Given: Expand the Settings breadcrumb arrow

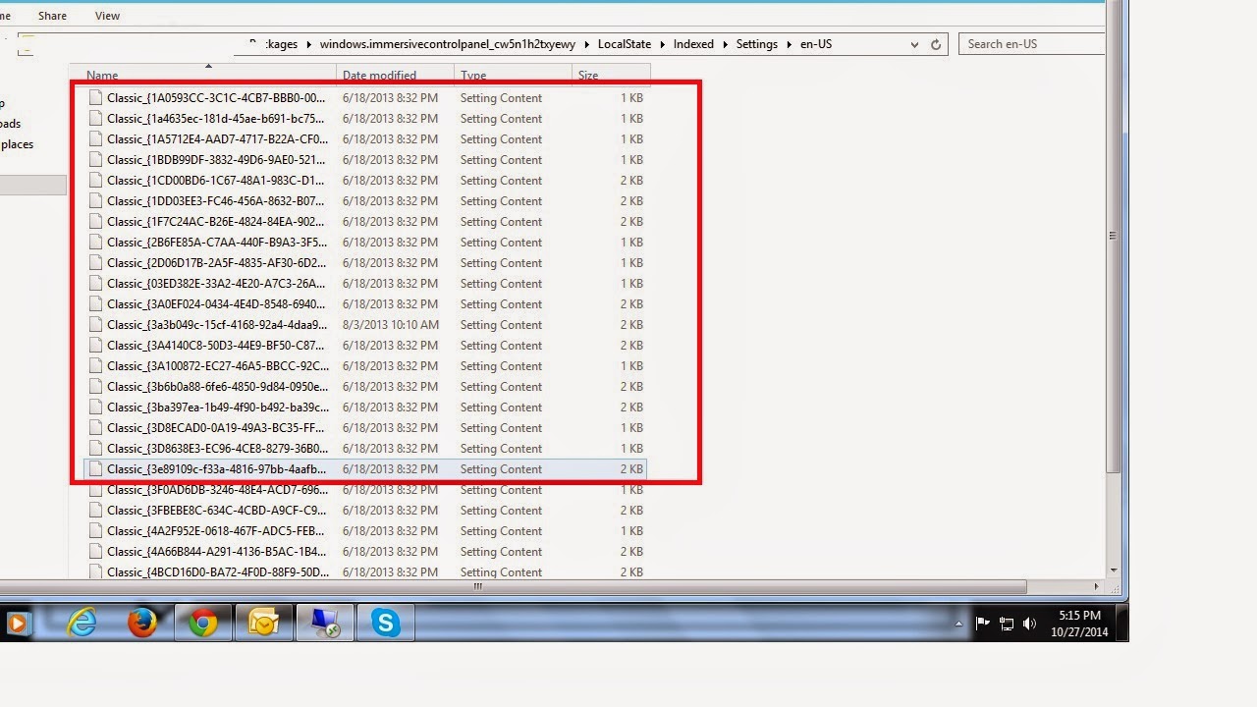Looking at the screenshot, I should pos(792,44).
